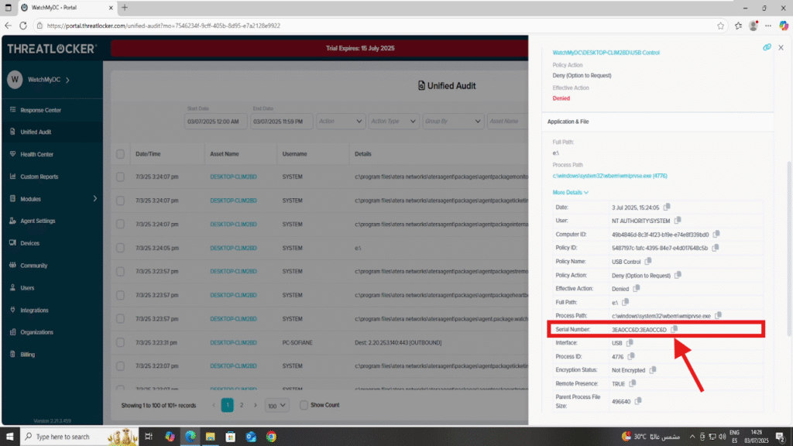
Task: Set the Start Date field
Action: (215, 122)
